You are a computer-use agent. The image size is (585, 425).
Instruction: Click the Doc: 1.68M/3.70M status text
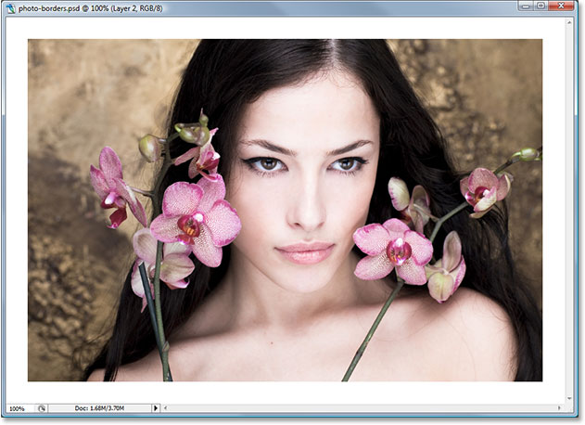pyautogui.click(x=99, y=408)
